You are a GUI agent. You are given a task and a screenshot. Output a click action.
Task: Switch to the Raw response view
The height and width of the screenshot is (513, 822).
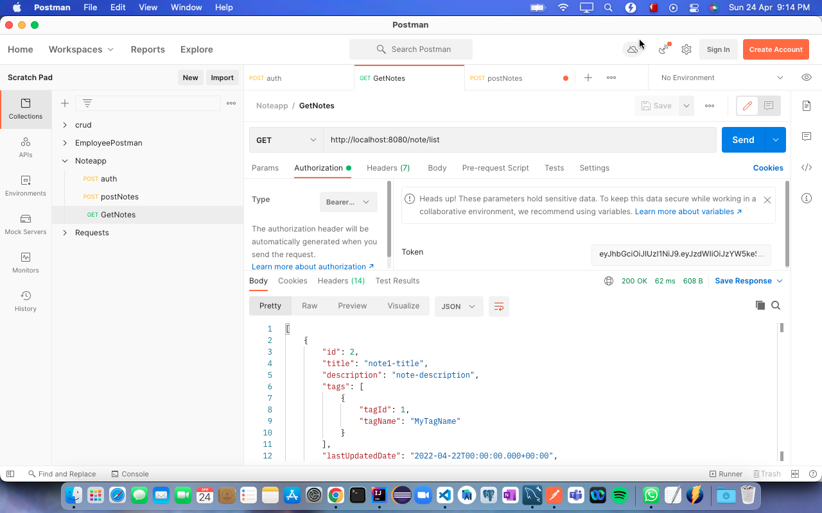pos(310,306)
